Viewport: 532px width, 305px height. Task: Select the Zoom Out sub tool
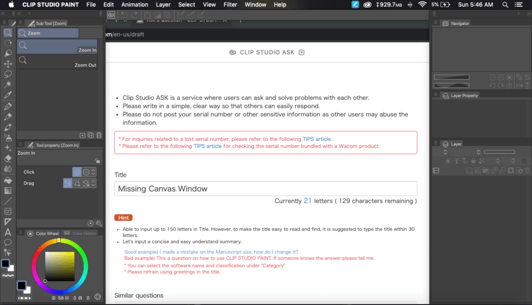tap(57, 62)
